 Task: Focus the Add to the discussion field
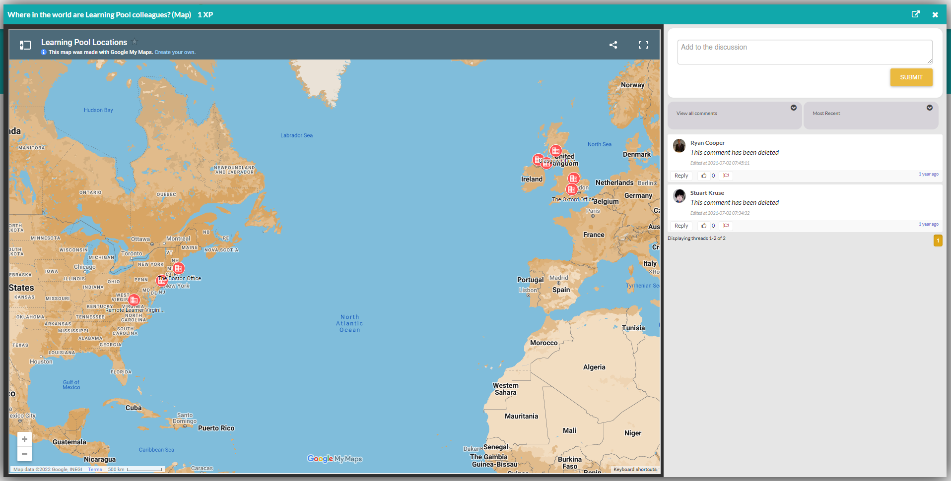[804, 52]
